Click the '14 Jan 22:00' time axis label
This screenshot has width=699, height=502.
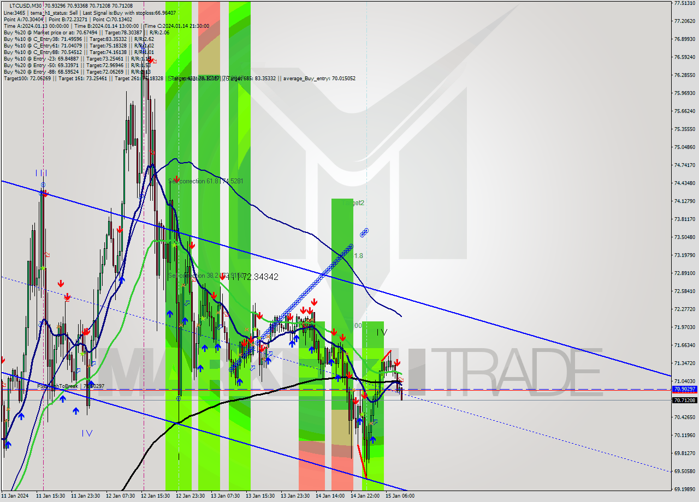[x=365, y=497]
